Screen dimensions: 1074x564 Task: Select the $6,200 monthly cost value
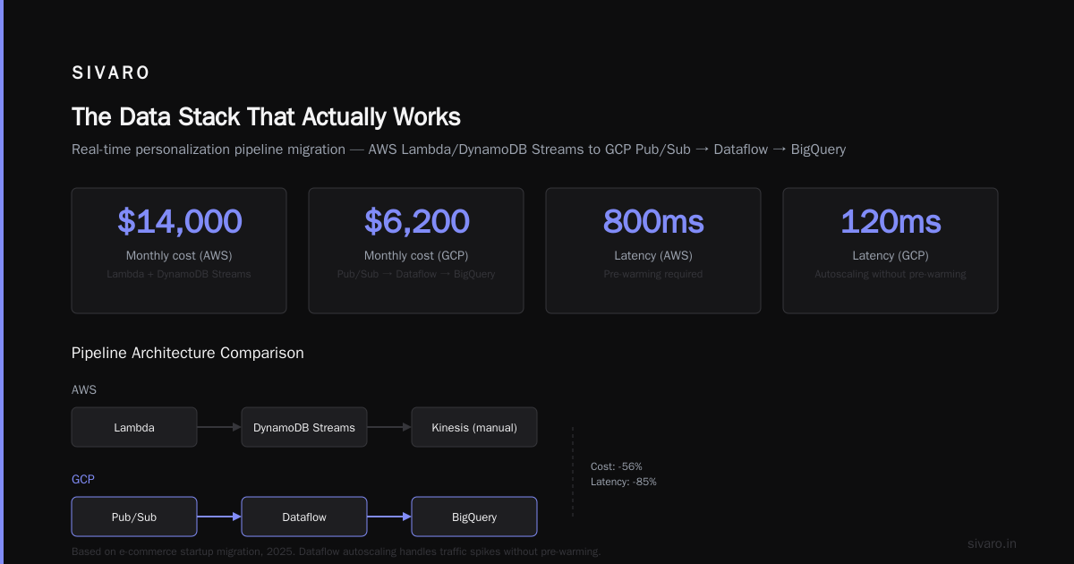(416, 222)
